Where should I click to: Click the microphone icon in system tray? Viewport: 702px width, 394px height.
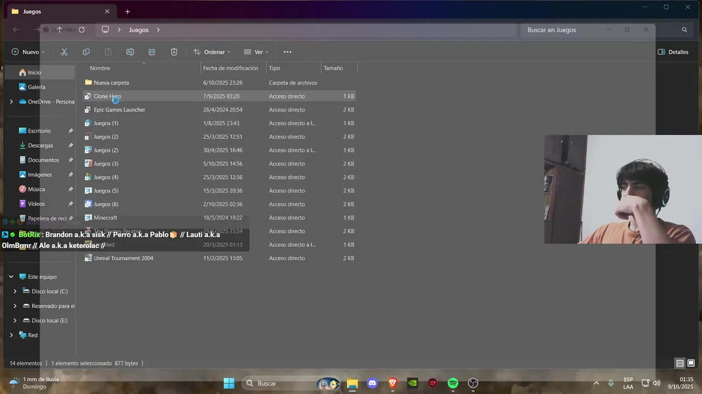(x=611, y=383)
